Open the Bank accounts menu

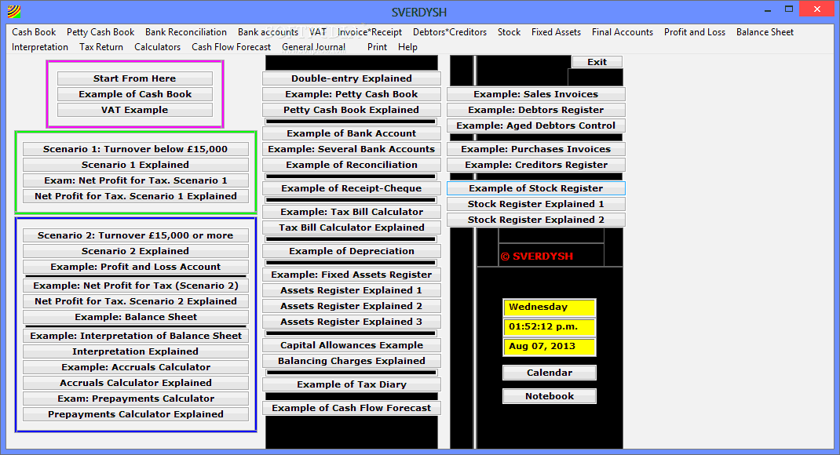coord(268,32)
